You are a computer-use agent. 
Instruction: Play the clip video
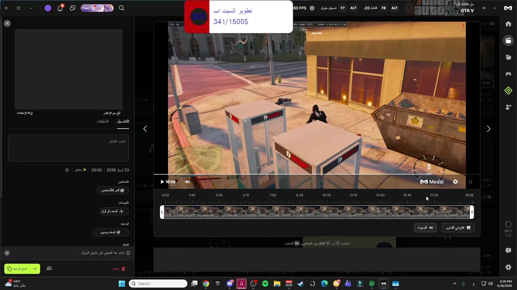coord(162,182)
